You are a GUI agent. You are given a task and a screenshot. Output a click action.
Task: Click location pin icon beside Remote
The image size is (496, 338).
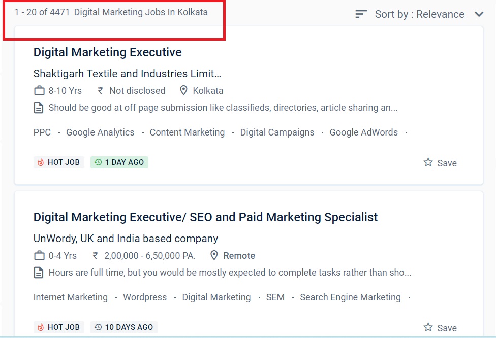click(x=214, y=256)
